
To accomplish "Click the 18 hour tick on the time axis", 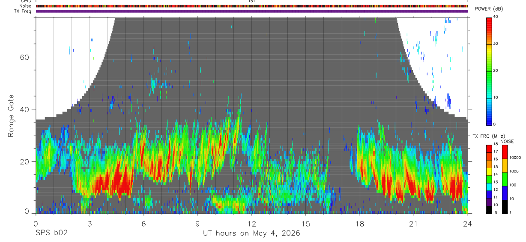I will [x=360, y=224].
